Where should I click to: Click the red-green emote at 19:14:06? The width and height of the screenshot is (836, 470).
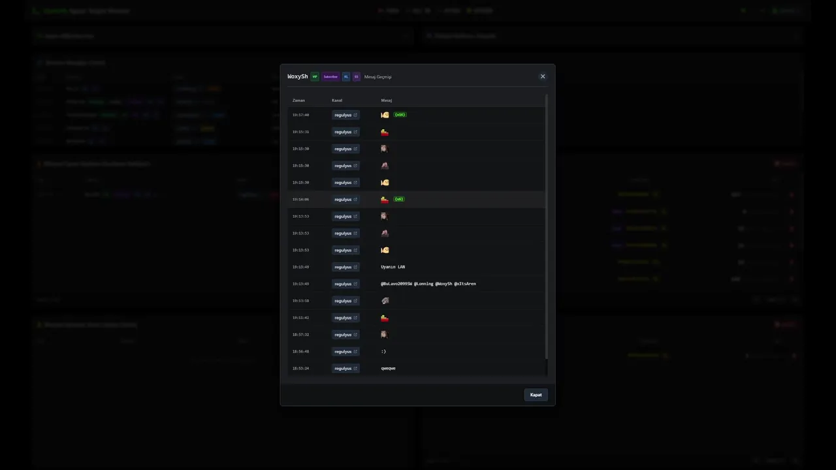click(x=385, y=199)
